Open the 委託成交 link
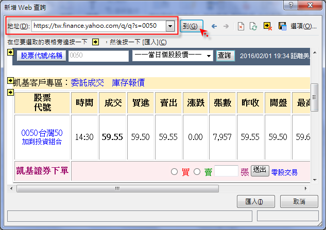Viewport: 326px width, 230px height. click(x=88, y=83)
